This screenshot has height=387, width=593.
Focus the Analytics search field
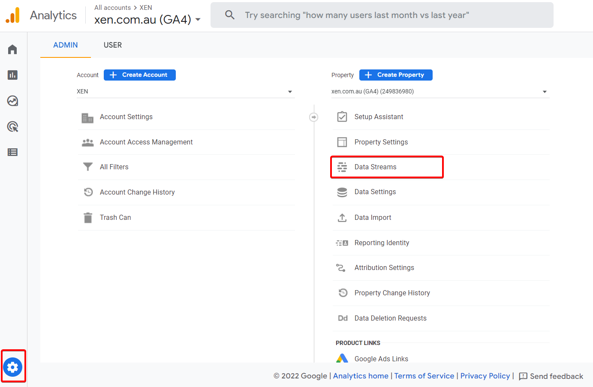(382, 15)
